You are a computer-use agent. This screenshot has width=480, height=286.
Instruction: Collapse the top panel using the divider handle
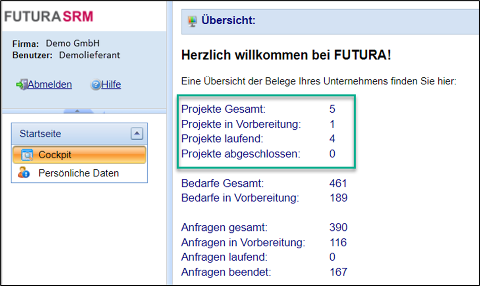77,111
